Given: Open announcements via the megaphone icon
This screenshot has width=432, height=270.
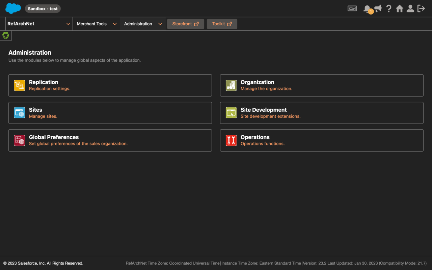Looking at the screenshot, I should pos(378,8).
